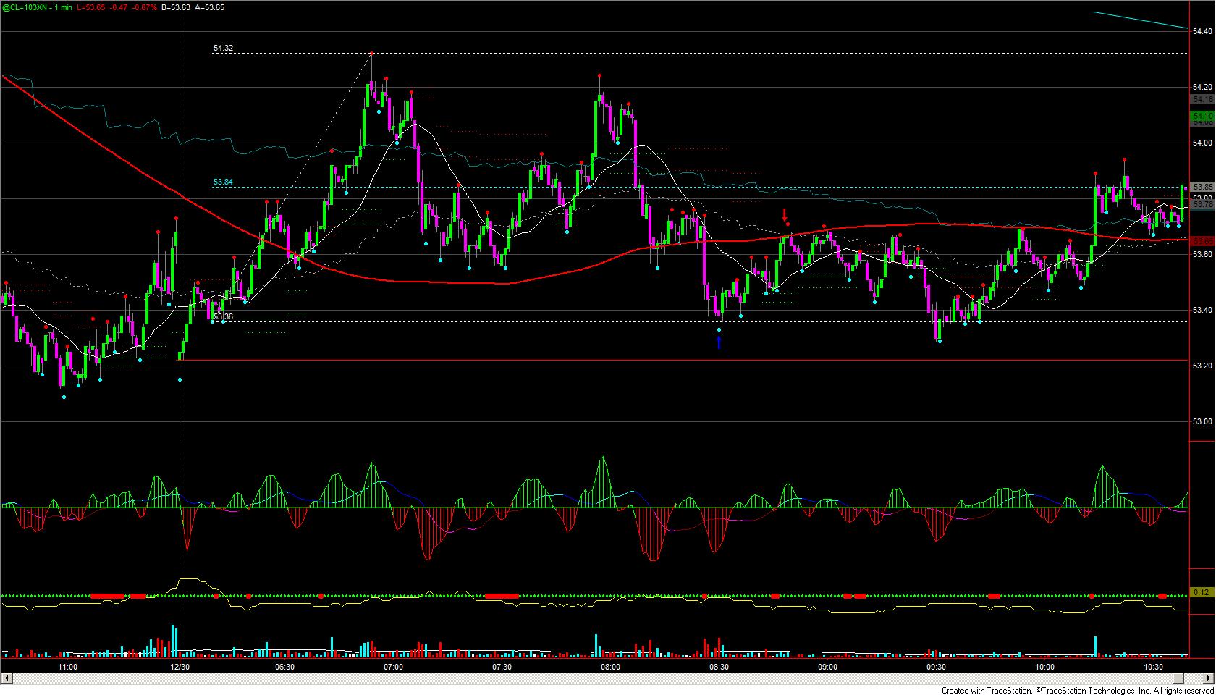Image resolution: width=1216 pixels, height=695 pixels.
Task: Click the horizontal scrollbar thumb at far right
Action: point(1178,678)
